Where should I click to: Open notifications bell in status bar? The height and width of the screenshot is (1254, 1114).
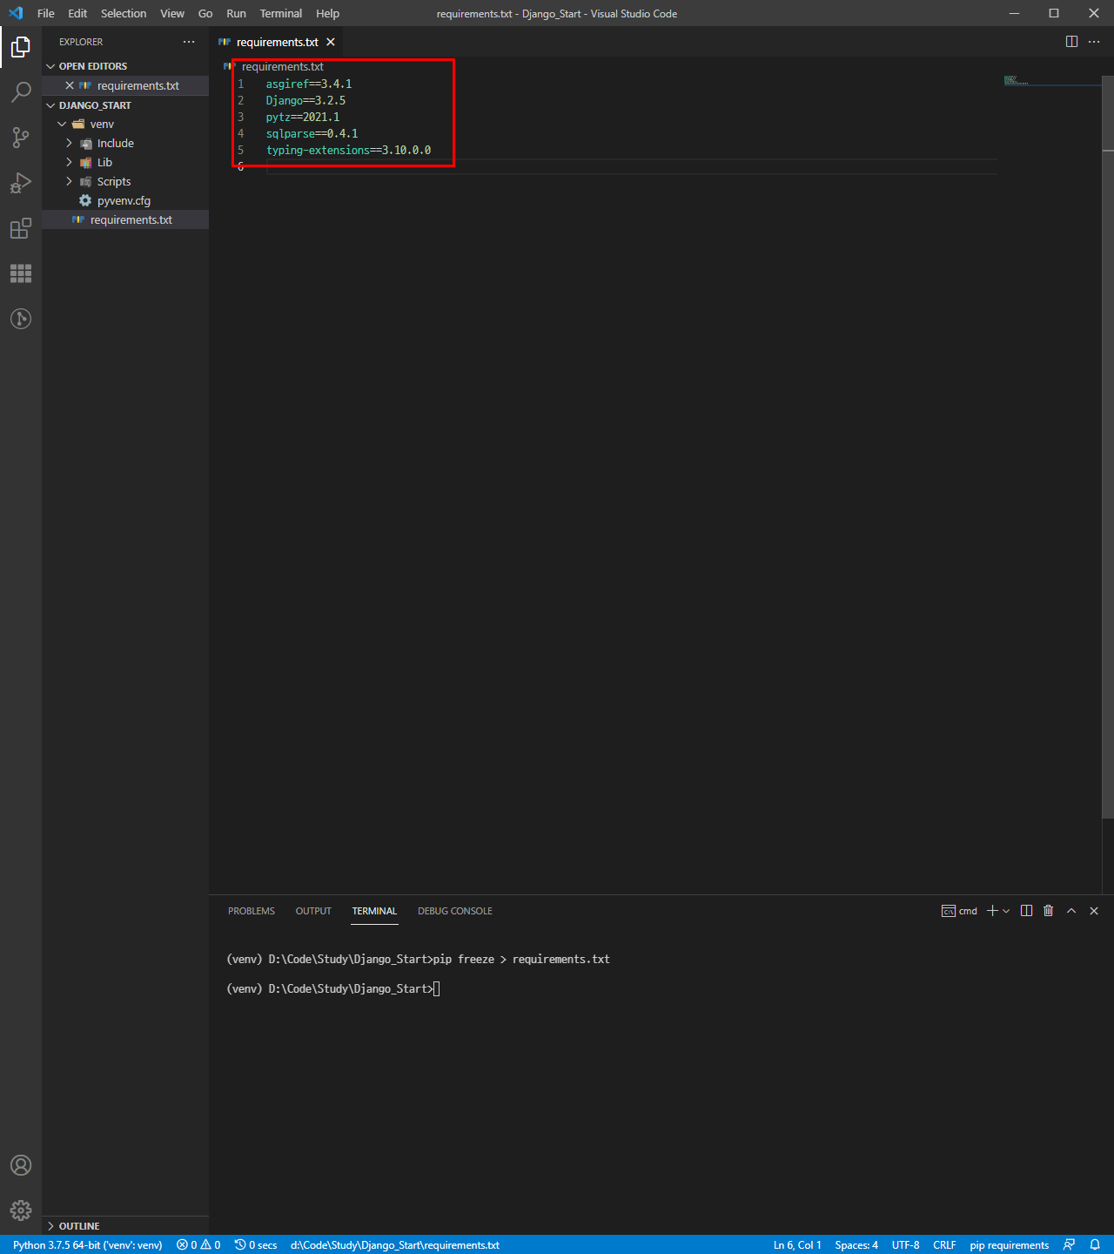click(x=1095, y=1245)
